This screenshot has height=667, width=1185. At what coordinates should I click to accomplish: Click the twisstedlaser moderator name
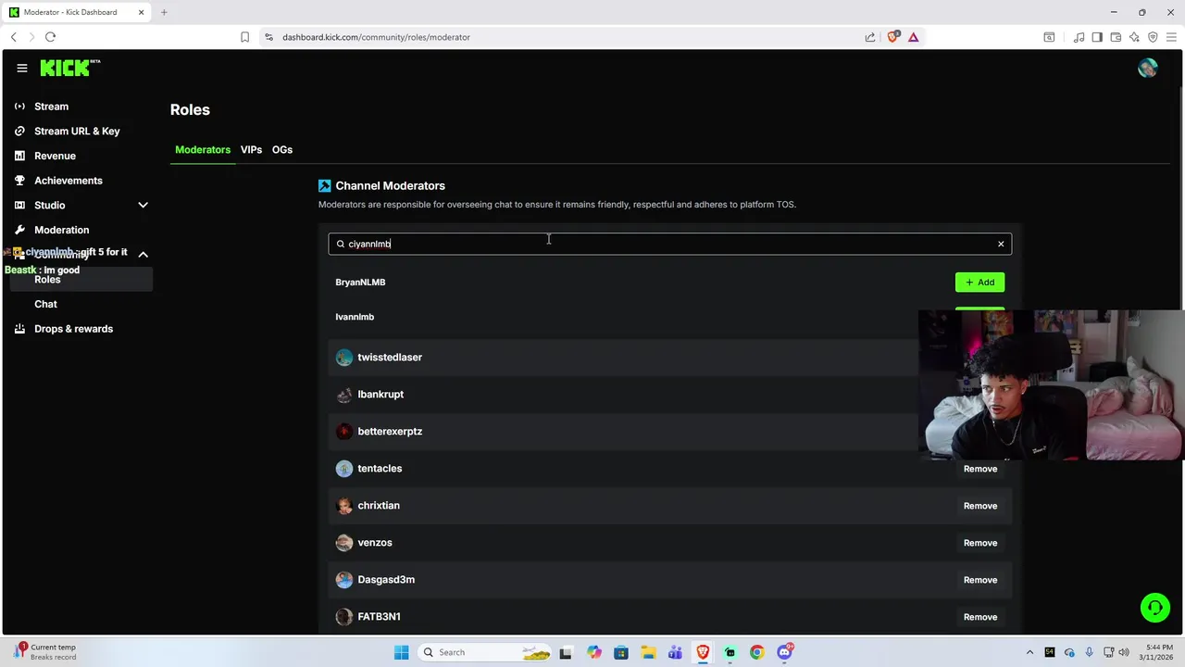390,358
